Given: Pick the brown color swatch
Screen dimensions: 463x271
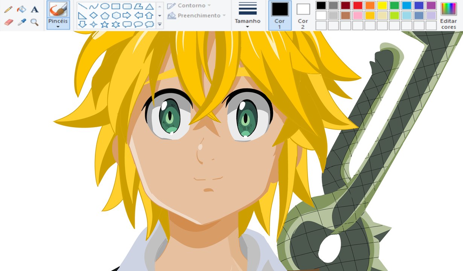Looking at the screenshot, I should pyautogui.click(x=346, y=15).
